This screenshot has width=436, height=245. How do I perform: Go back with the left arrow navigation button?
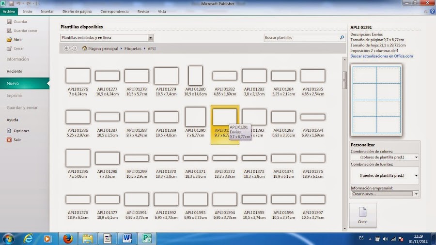[67, 48]
